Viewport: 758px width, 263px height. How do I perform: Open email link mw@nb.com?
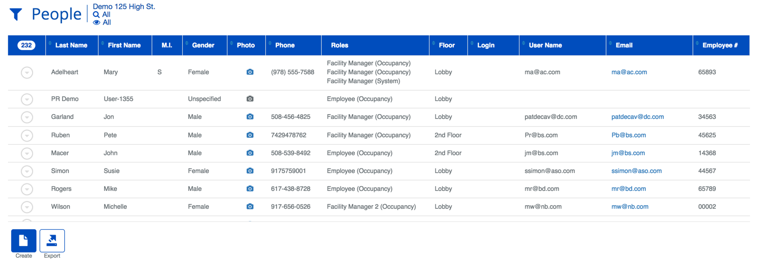click(x=630, y=207)
